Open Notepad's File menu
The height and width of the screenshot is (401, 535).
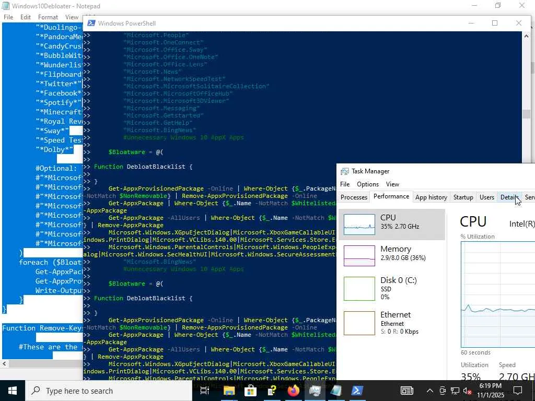pos(8,17)
